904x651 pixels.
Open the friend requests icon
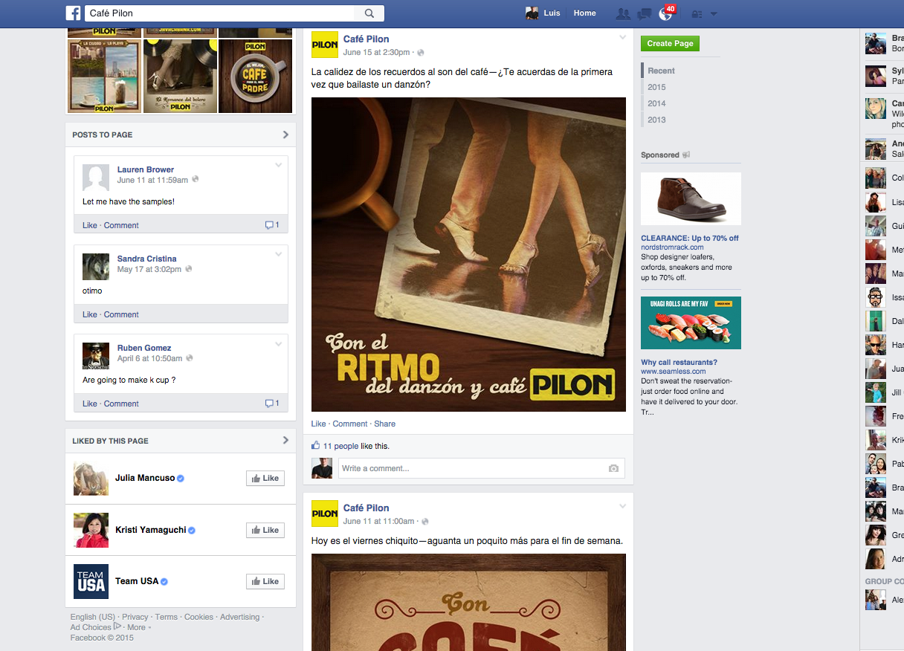point(623,13)
